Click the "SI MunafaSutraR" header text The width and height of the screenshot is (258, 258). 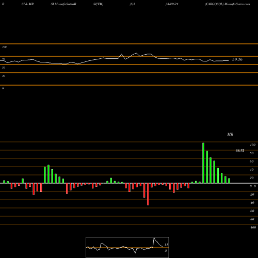63,4
